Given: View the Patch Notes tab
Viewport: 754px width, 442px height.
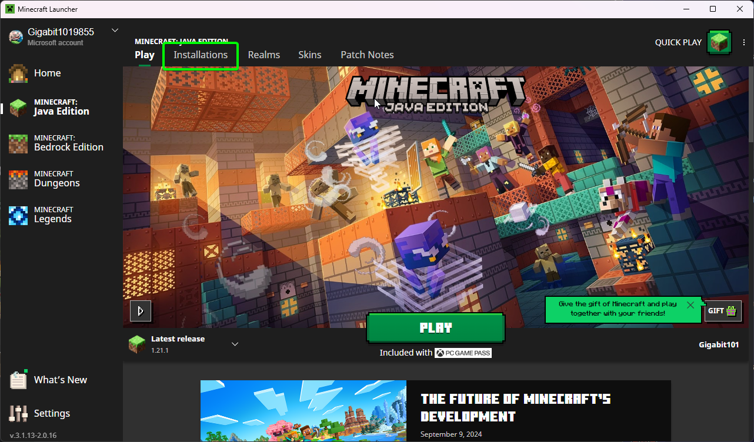Looking at the screenshot, I should point(367,55).
